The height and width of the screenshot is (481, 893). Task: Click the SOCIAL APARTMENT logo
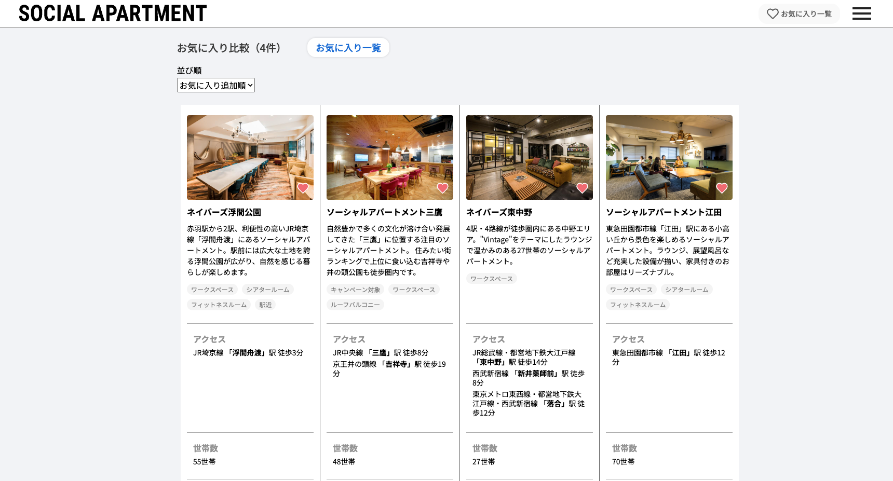(x=113, y=13)
